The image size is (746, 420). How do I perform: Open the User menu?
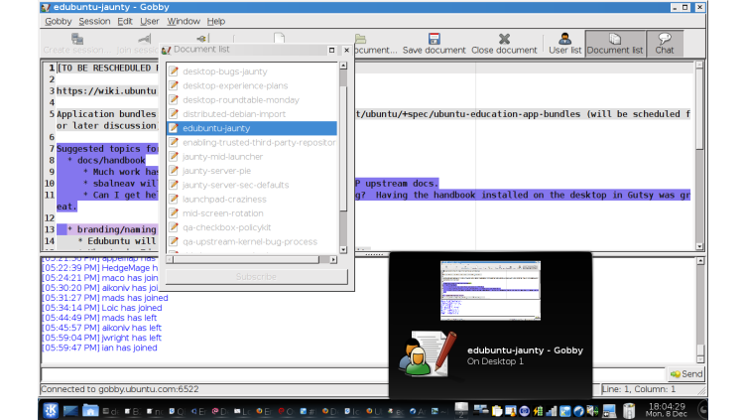click(150, 22)
